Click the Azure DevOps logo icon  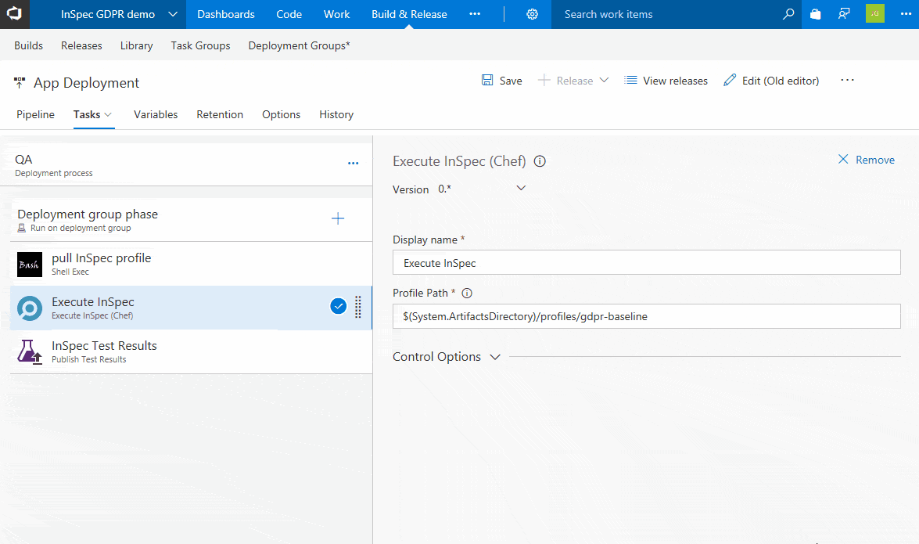click(15, 14)
